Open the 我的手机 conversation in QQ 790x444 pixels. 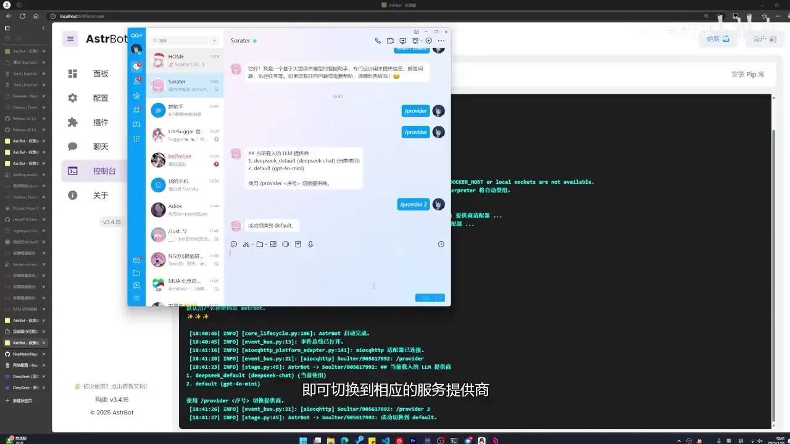tap(185, 185)
